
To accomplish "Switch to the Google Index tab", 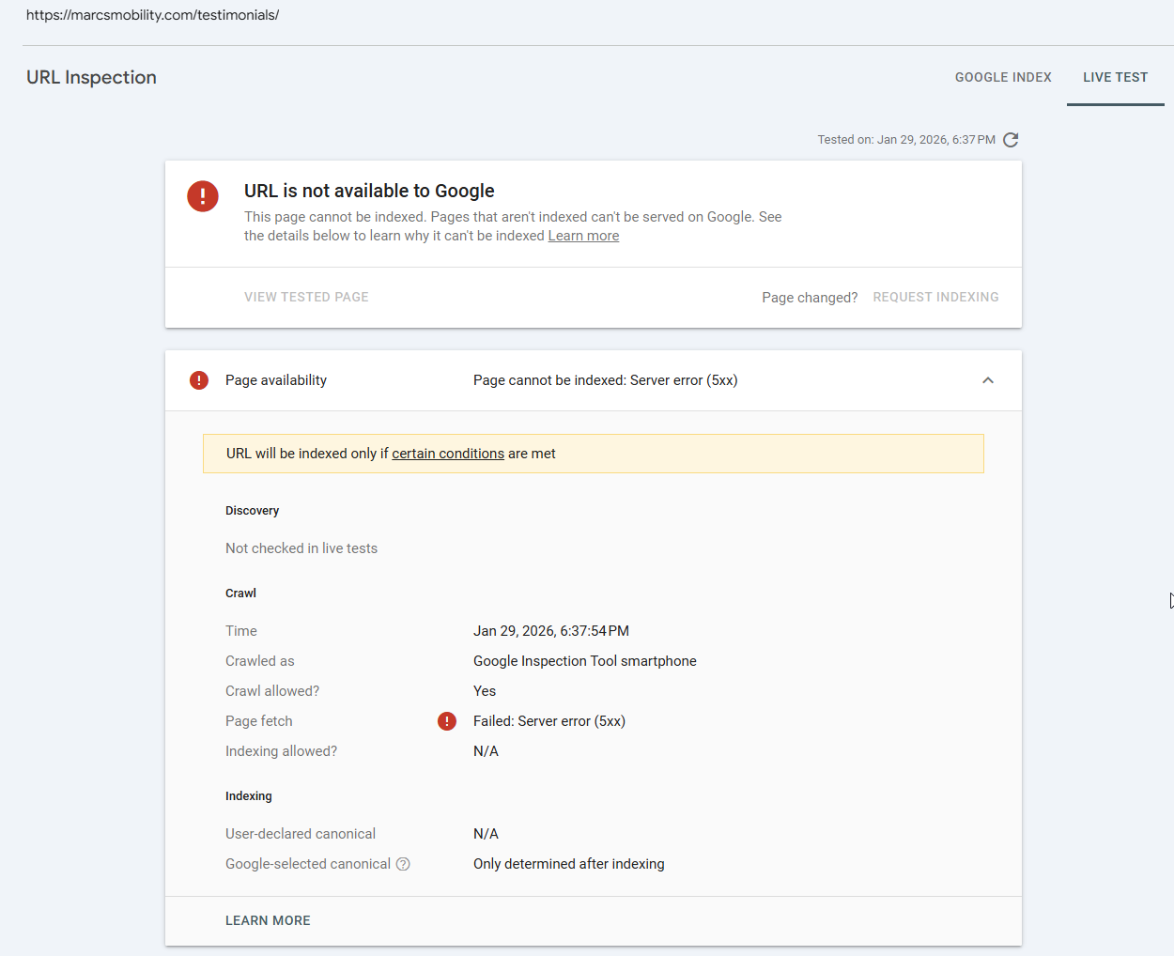I will pyautogui.click(x=1003, y=77).
